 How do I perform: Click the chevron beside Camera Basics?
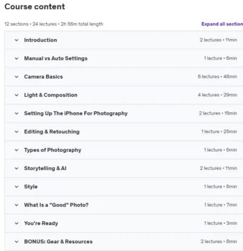(16, 77)
